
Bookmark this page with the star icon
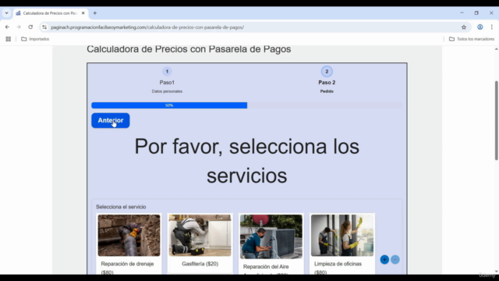(x=464, y=27)
